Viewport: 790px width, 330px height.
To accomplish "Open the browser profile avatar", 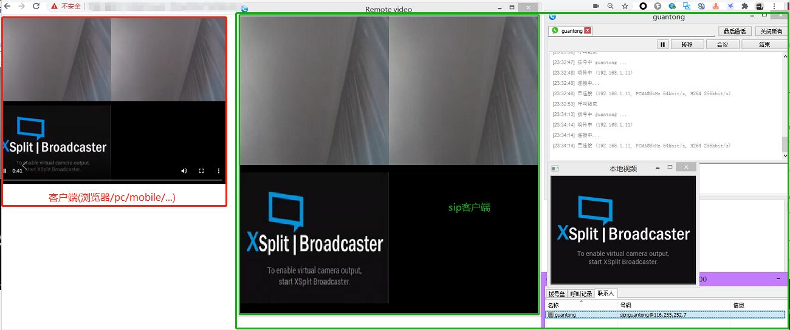I will click(x=760, y=6).
